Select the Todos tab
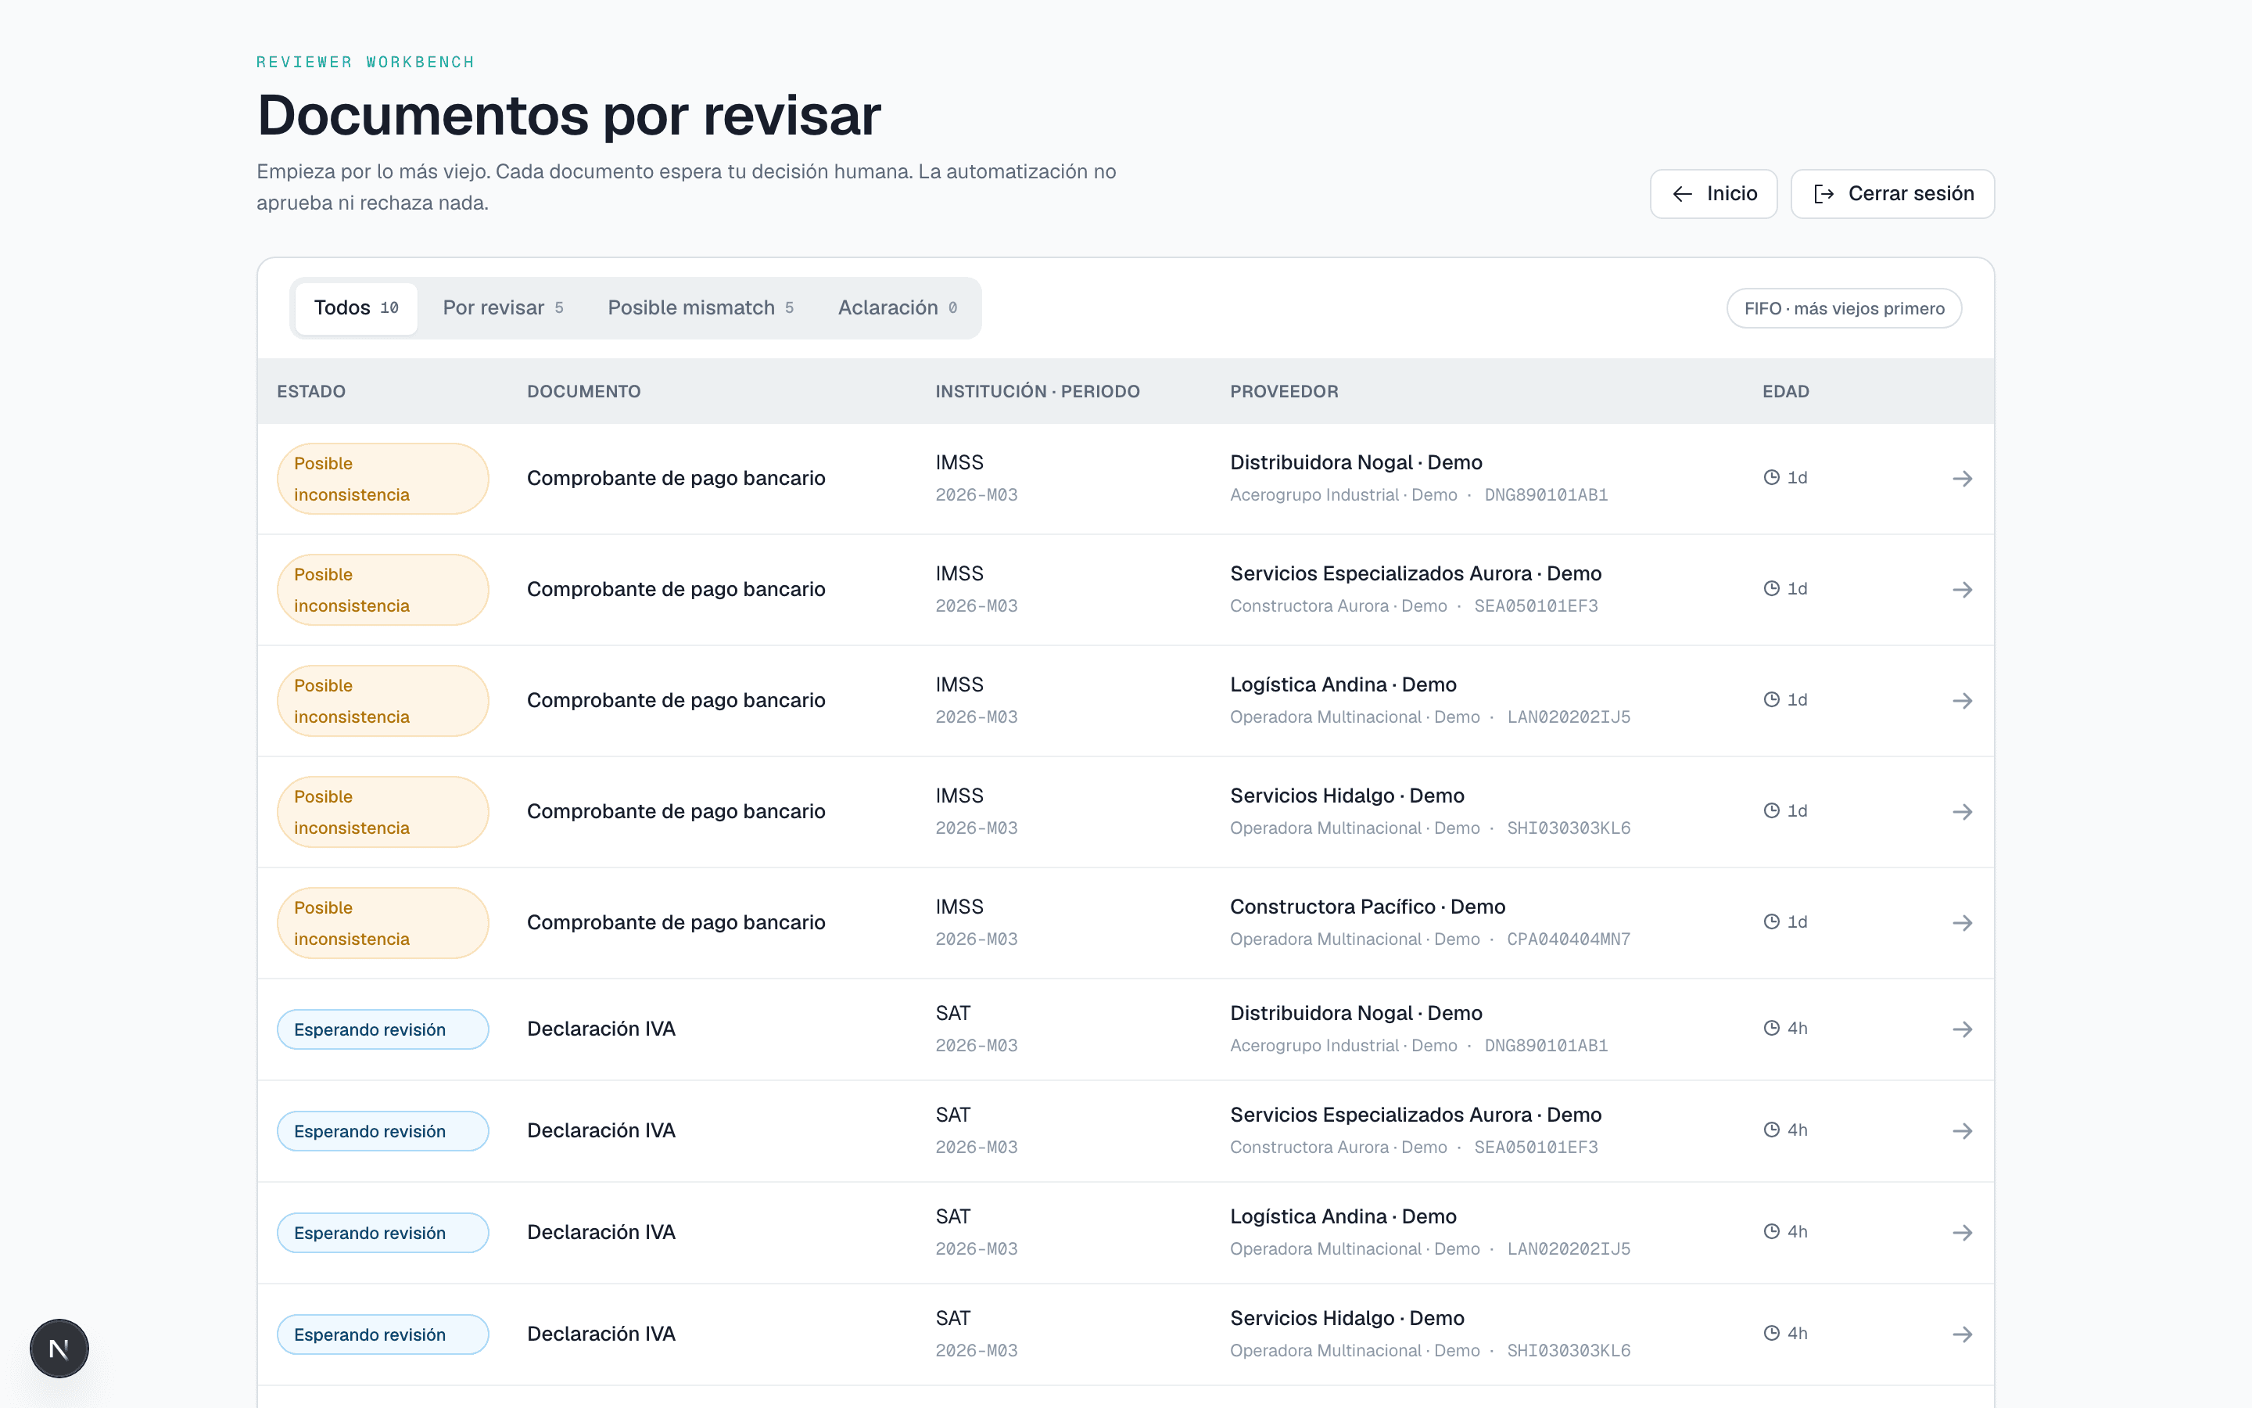 click(356, 308)
